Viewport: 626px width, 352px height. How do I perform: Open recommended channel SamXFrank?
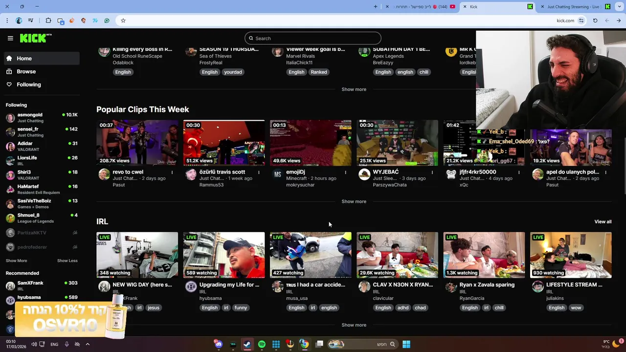[42, 286]
